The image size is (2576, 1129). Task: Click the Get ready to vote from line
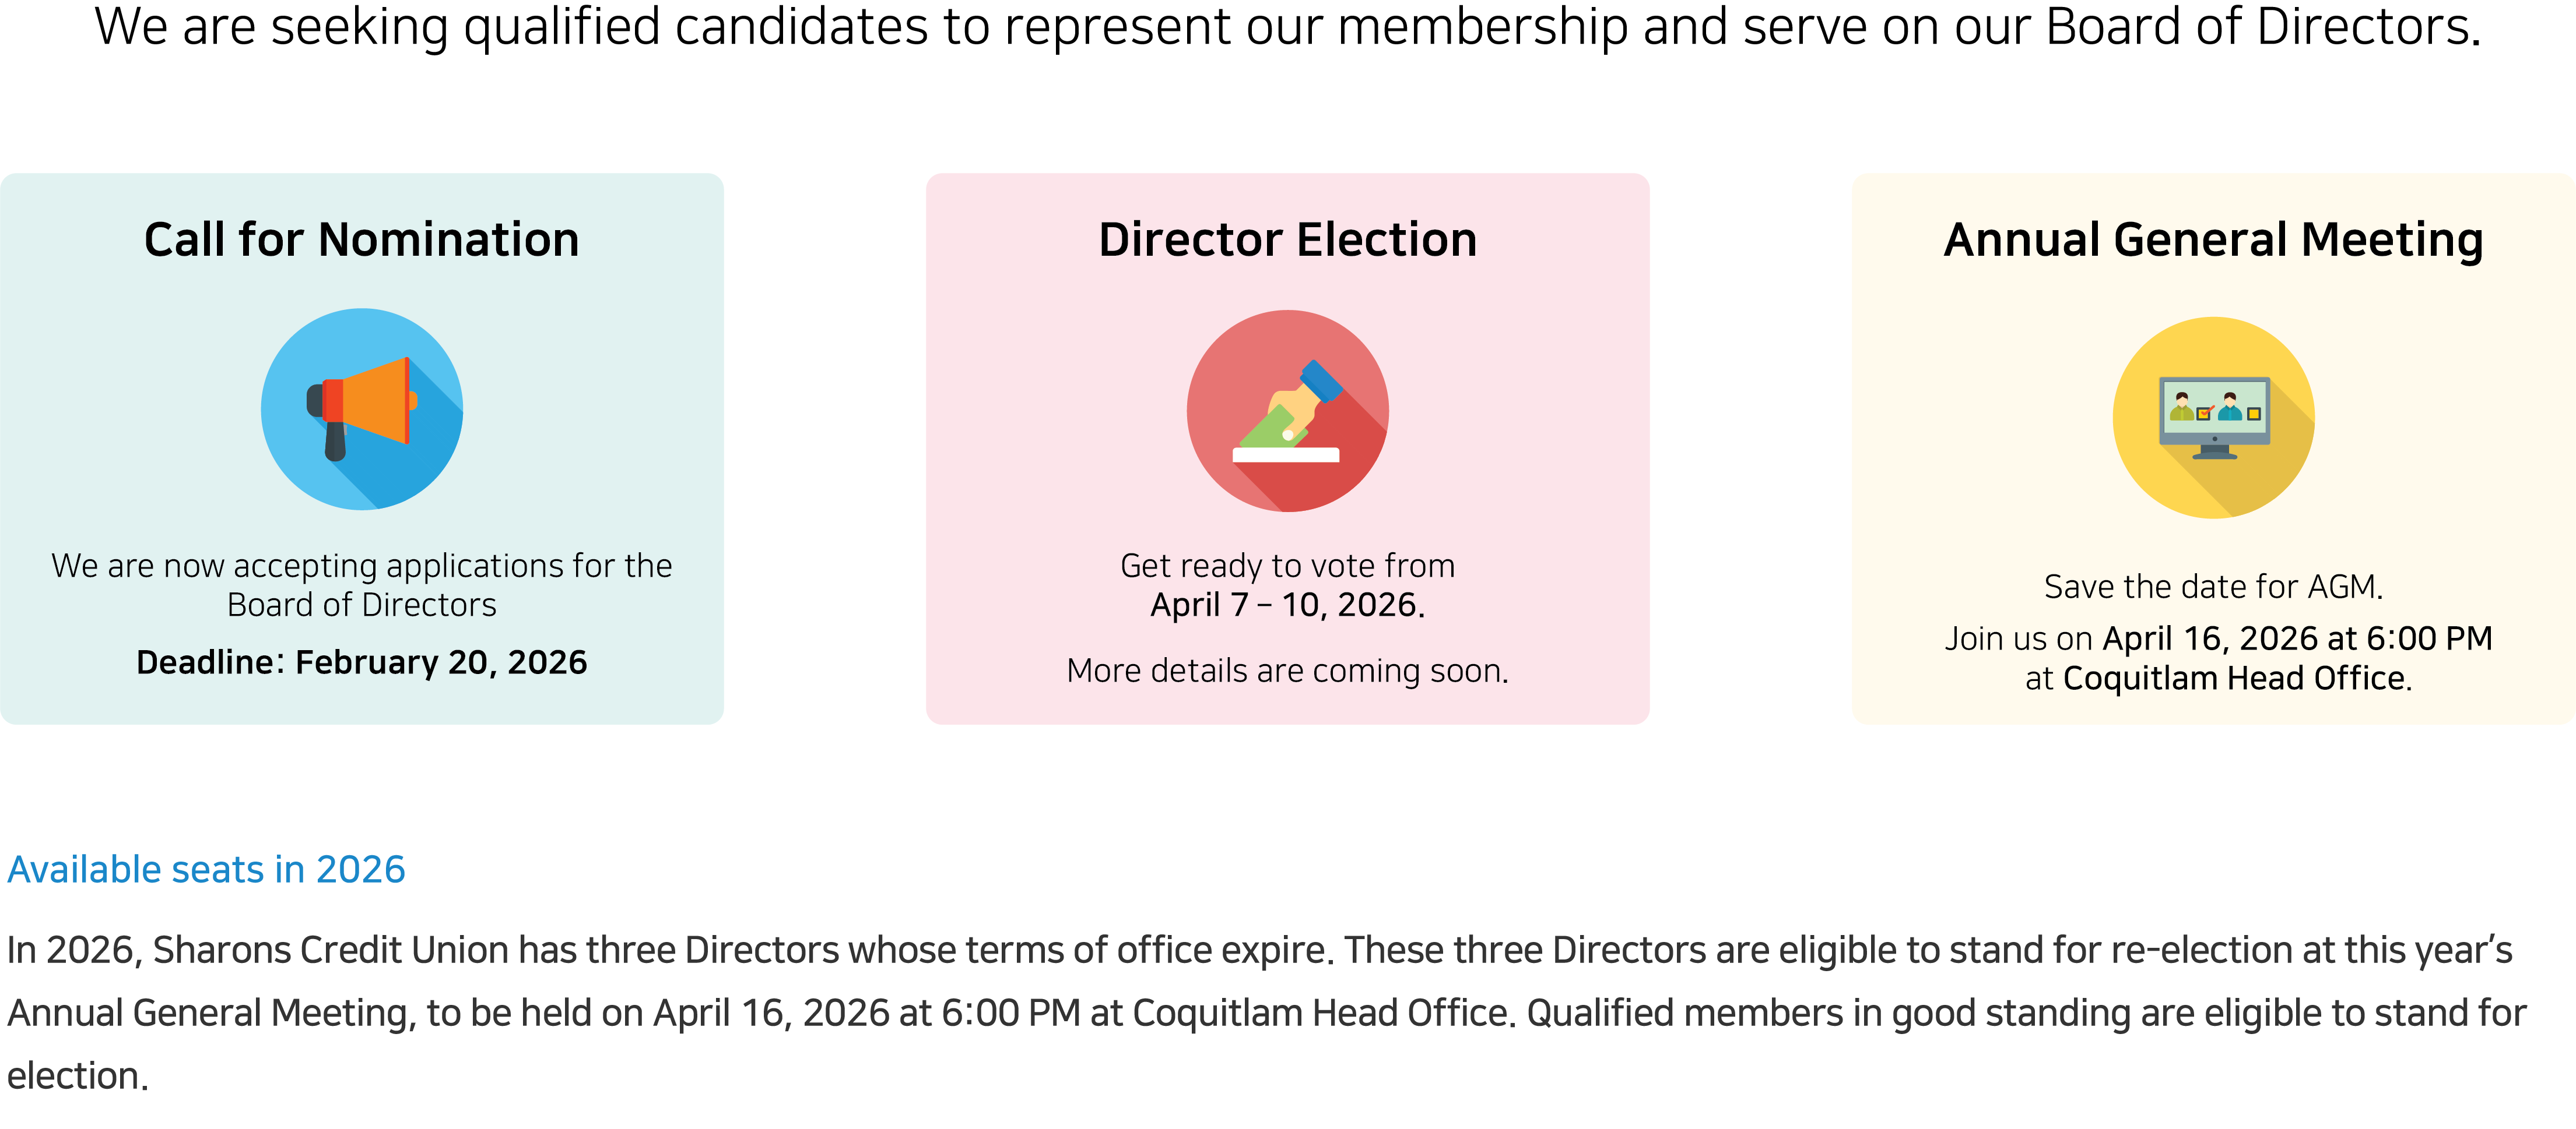1287,566
